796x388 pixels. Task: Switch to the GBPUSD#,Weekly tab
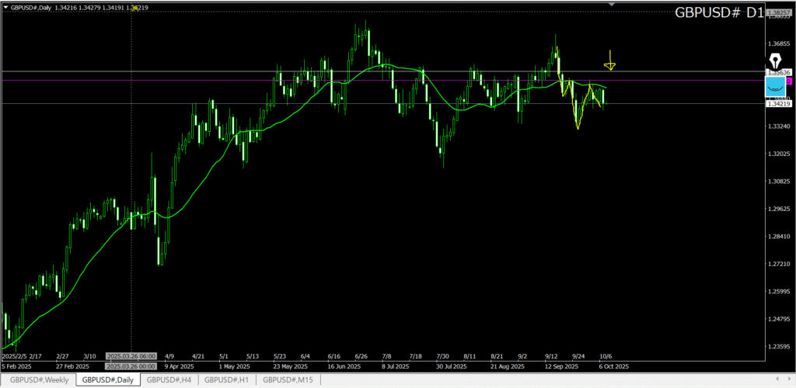[x=39, y=380]
